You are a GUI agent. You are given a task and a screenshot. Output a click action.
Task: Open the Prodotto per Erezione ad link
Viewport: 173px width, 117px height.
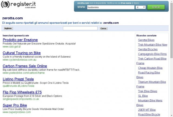coord(20,40)
